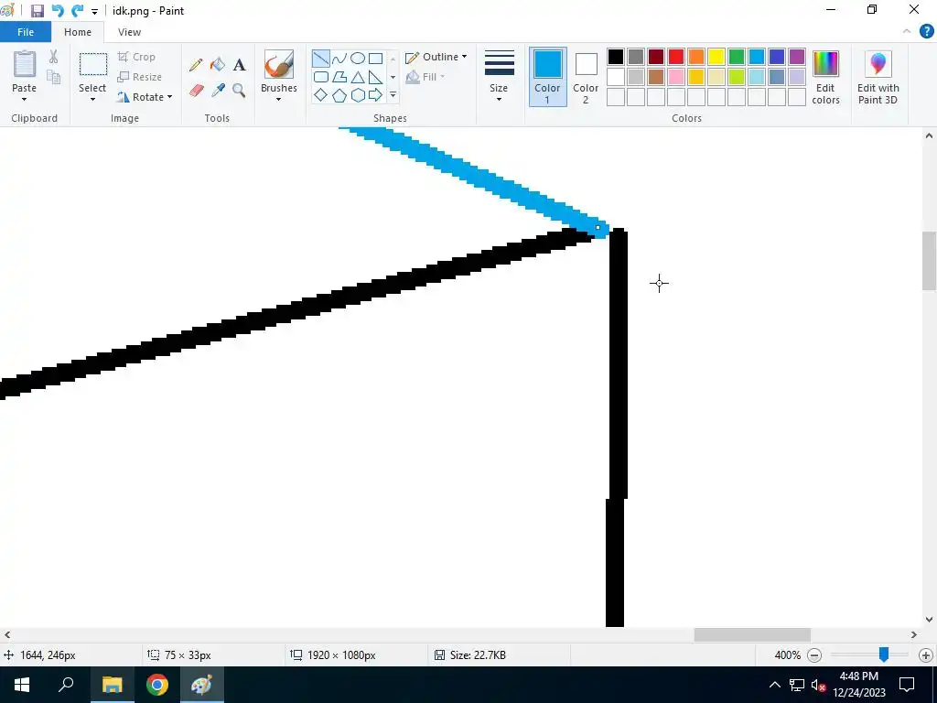Pick the black color swatch
Image resolution: width=937 pixels, height=703 pixels.
616,57
